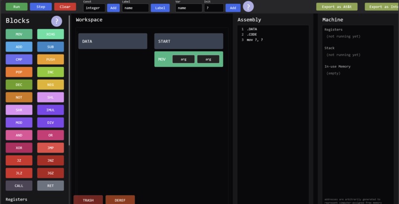Click the In-use Memory heading
399x204 pixels.
(x=338, y=67)
